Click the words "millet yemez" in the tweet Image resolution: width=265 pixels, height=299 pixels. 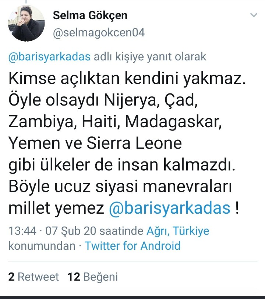point(56,209)
